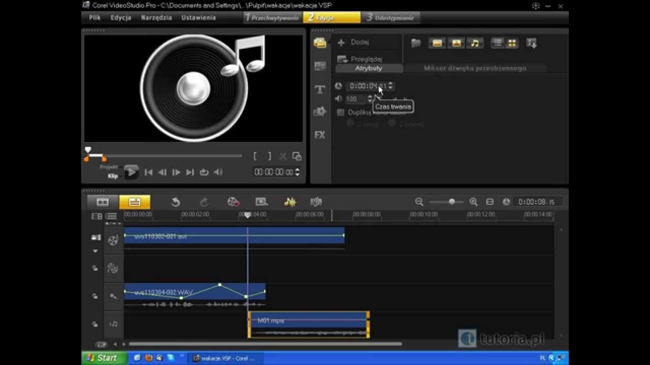The image size is (650, 365).
Task: Click the volume value field 100
Action: [354, 99]
